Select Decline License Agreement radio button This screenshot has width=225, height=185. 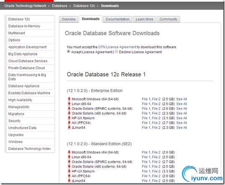[x=116, y=51]
